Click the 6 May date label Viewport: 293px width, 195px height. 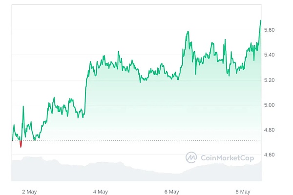pos(172,192)
